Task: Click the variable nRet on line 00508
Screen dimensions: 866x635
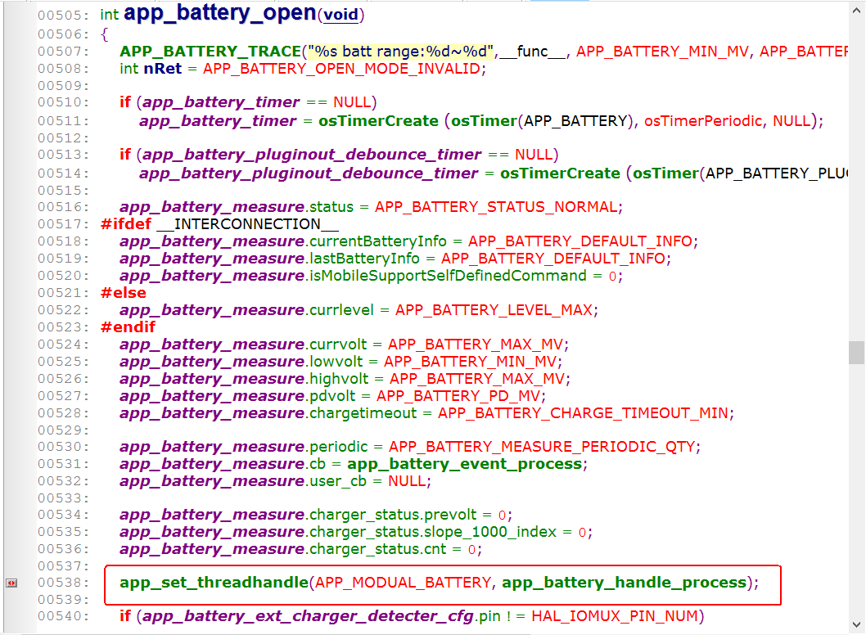Action: point(162,69)
